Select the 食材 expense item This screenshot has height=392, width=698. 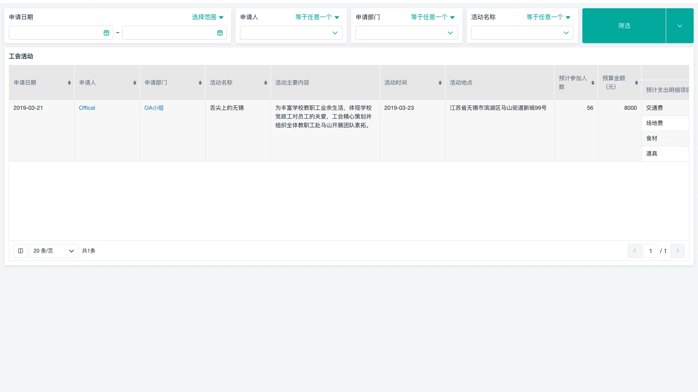click(665, 139)
